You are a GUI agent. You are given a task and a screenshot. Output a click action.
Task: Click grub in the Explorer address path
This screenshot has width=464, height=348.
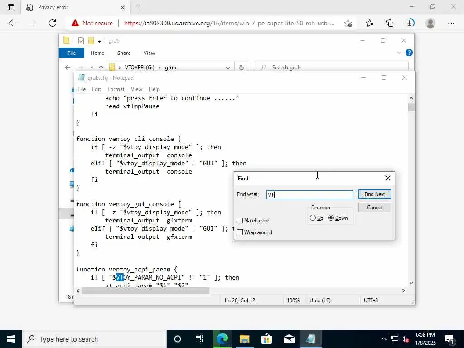tap(170, 68)
